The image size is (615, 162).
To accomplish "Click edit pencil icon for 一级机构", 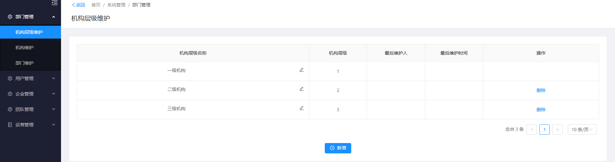I will point(302,70).
